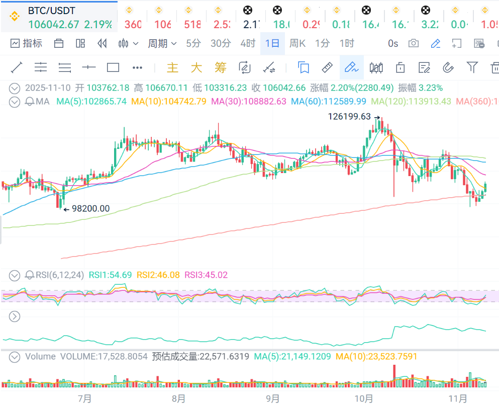Open more drawing tools via ellipsis
Screen dimensions: 499x405
coord(137,67)
